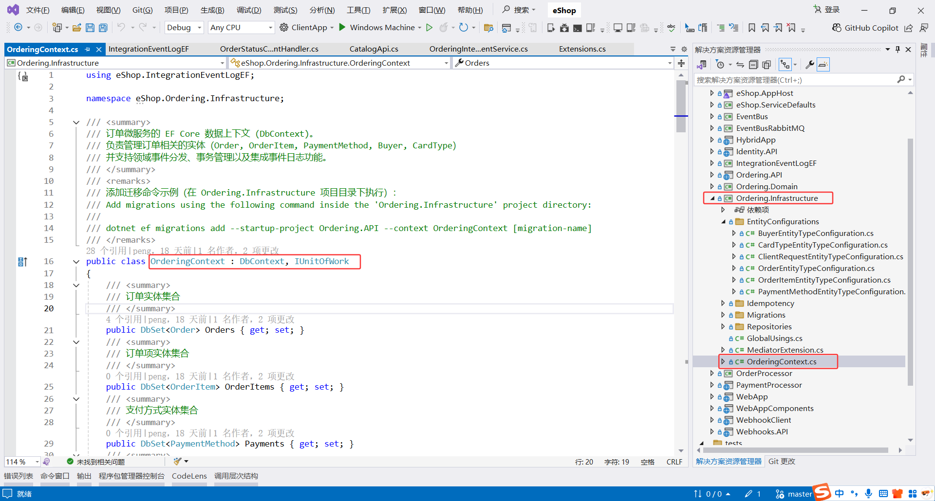The height and width of the screenshot is (501, 935).
Task: Click the Open File folder icon
Action: click(x=76, y=28)
